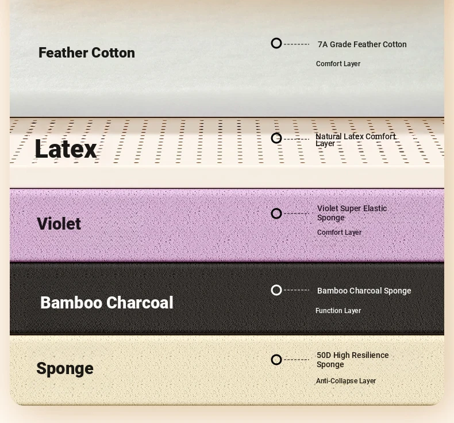Click the circle marker on Violet layer

(x=276, y=214)
